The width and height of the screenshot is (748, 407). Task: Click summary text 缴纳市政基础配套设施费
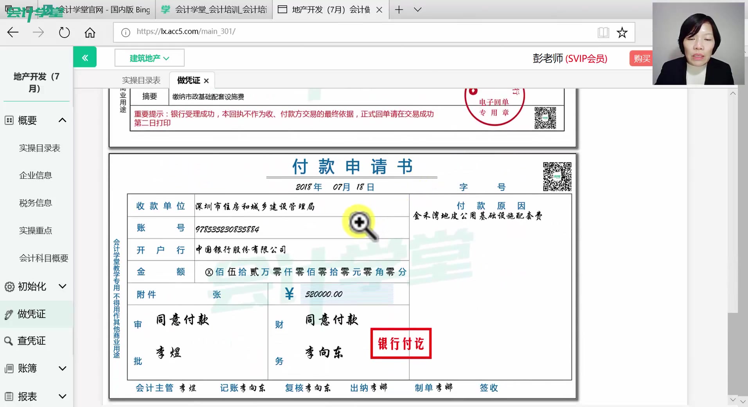(208, 97)
